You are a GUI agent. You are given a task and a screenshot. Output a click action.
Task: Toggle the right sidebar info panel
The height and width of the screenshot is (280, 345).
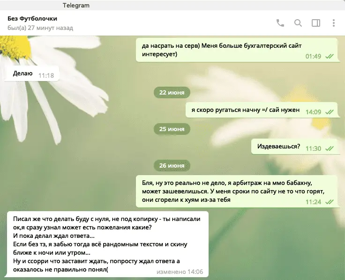pos(316,23)
